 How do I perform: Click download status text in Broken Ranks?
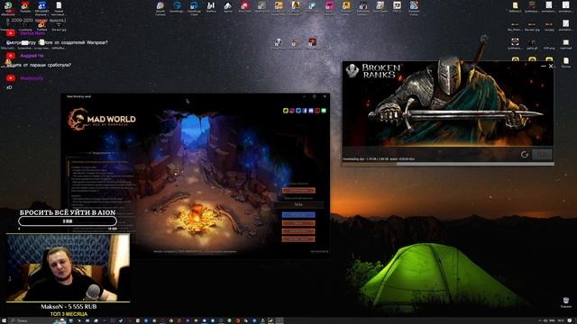coord(379,159)
